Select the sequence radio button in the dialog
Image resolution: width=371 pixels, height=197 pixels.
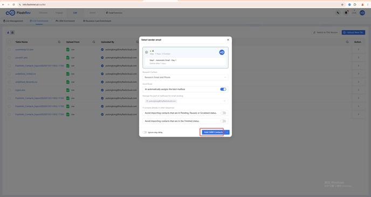147,52
